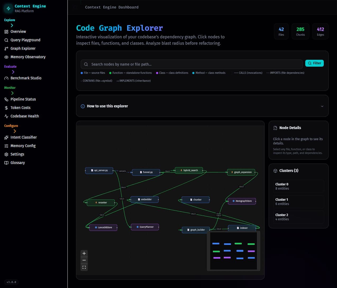Click the info icon beside How to use
The height and width of the screenshot is (288, 337).
(x=83, y=106)
